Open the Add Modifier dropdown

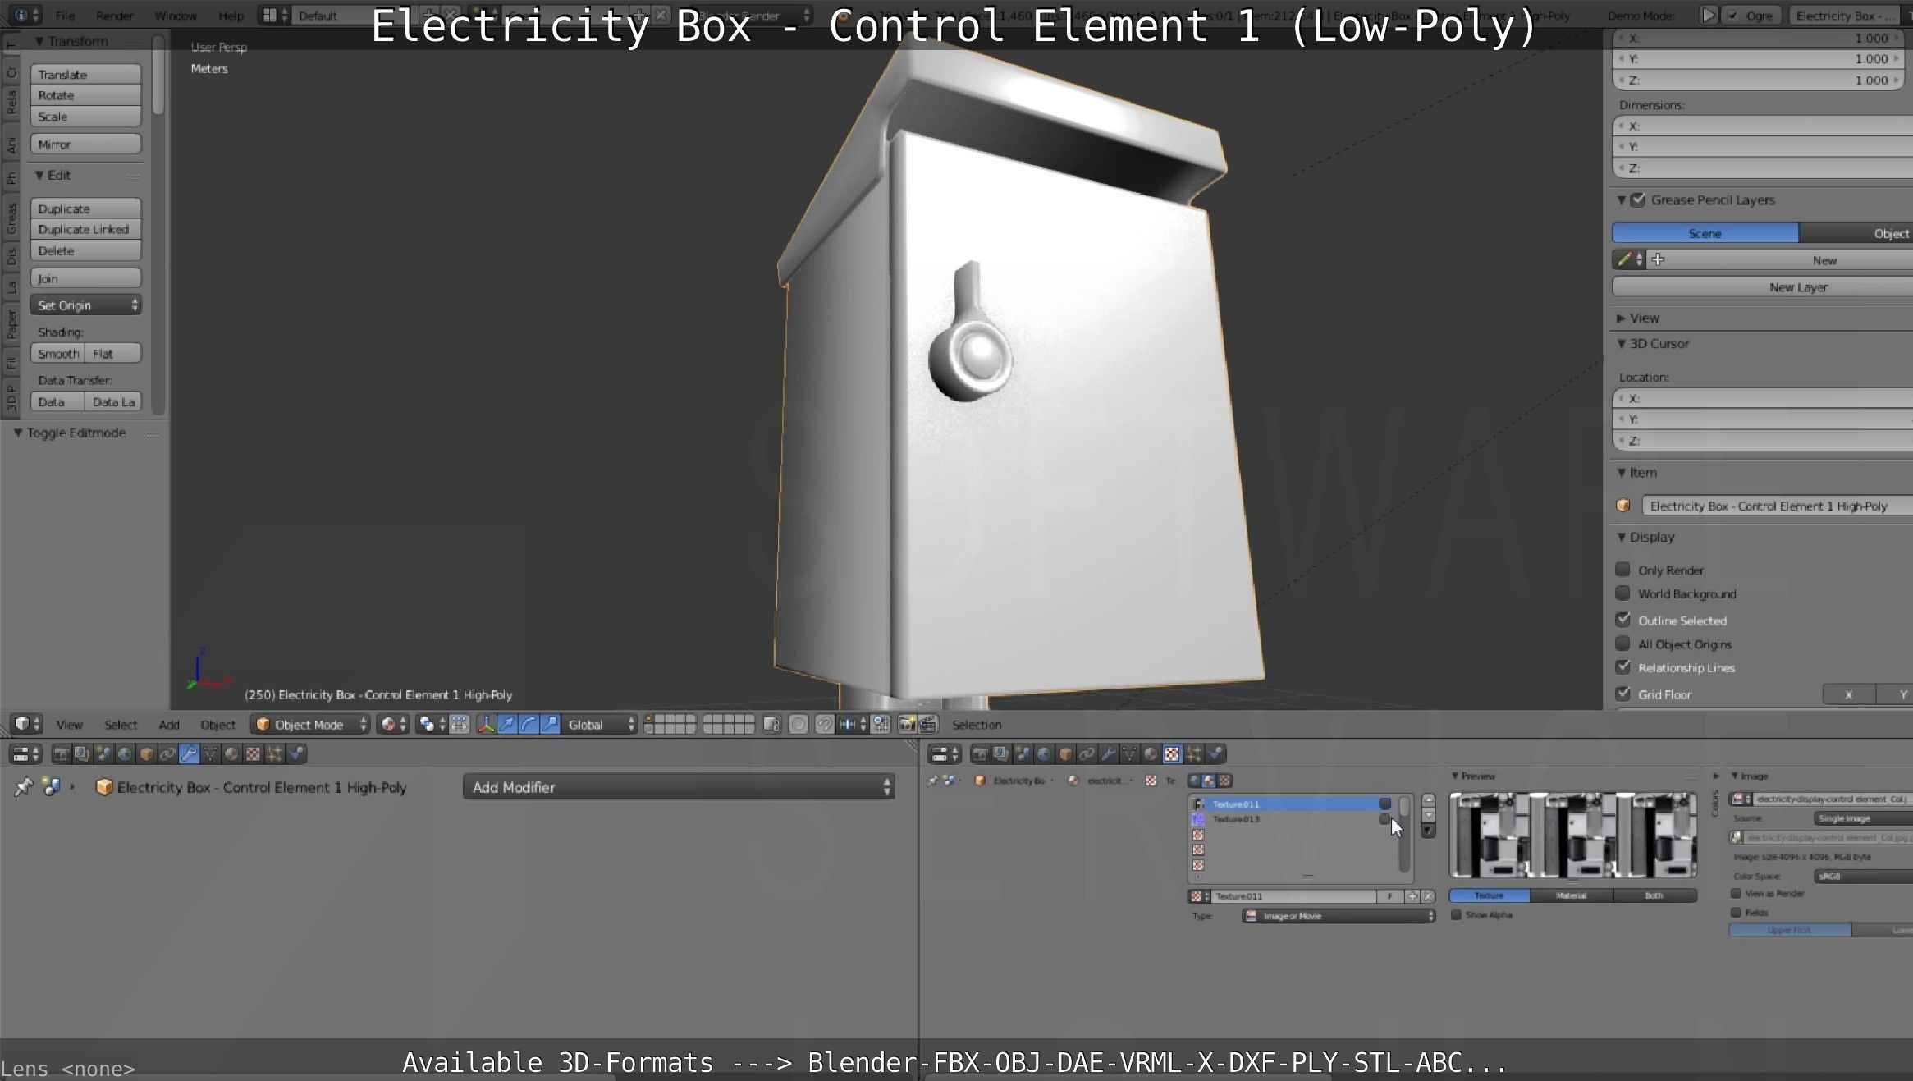(679, 787)
